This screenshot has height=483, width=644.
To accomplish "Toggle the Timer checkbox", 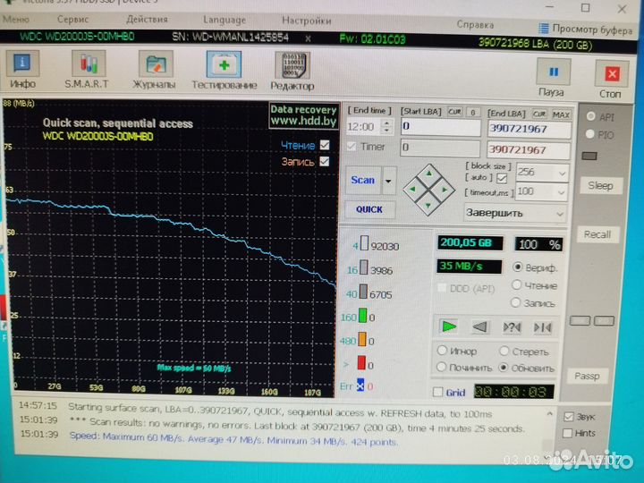I will click(x=352, y=147).
